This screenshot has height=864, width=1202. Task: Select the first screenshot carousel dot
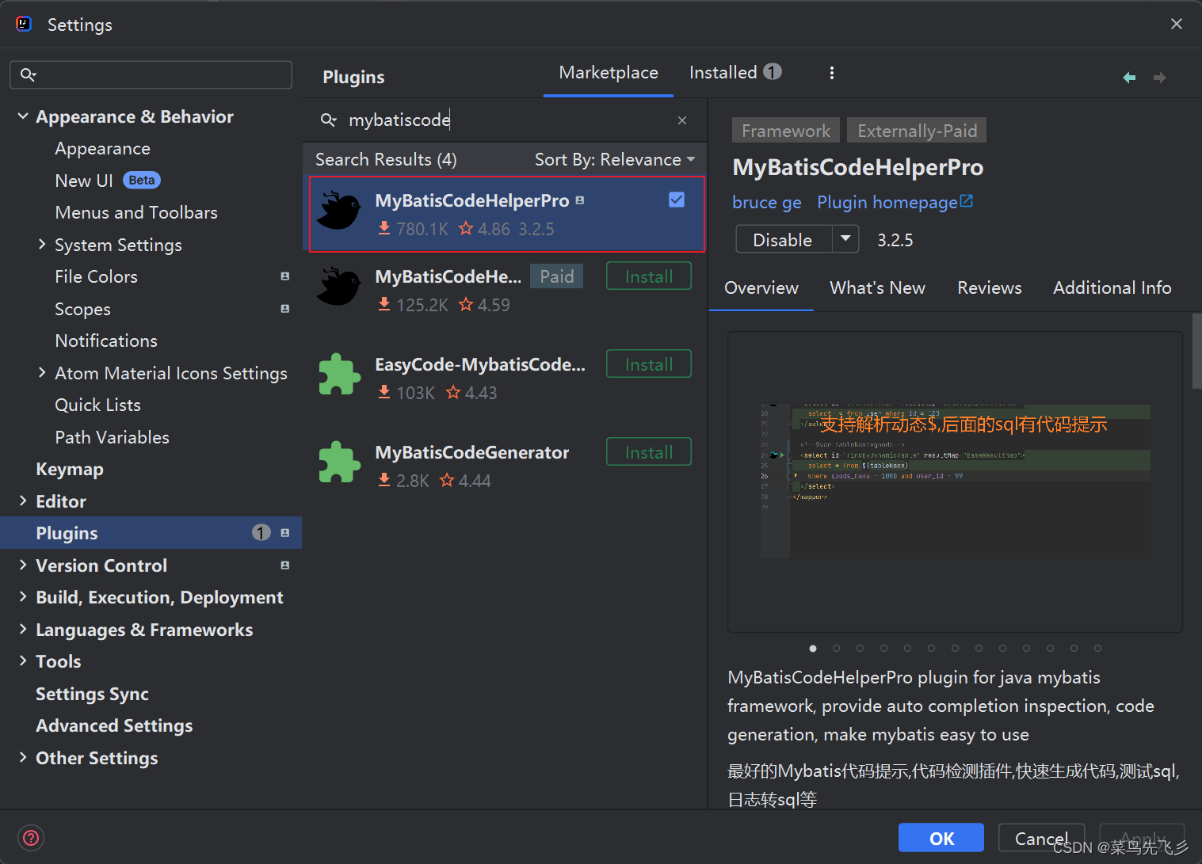pos(813,648)
